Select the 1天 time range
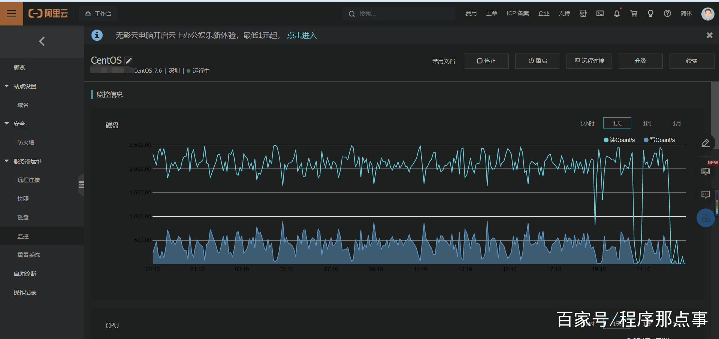The height and width of the screenshot is (339, 719). tap(617, 123)
